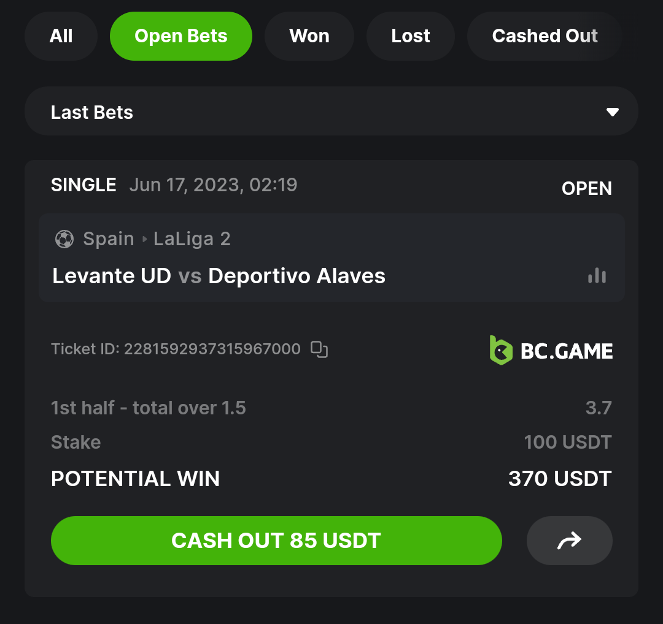Select the All bets filter
Image resolution: width=663 pixels, height=624 pixels.
61,36
